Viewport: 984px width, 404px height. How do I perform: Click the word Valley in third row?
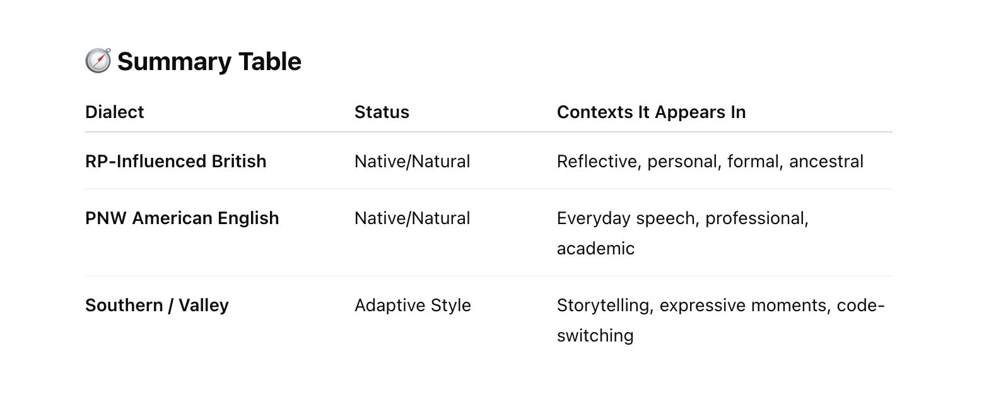coord(203,306)
